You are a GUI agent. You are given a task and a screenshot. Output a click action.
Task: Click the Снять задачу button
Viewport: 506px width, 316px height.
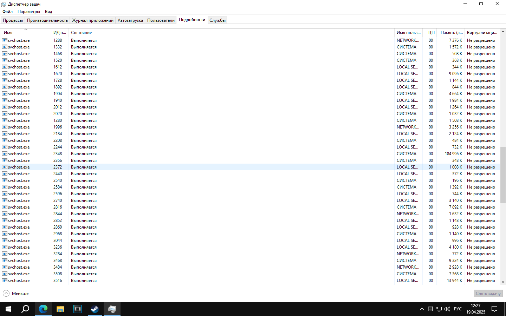click(x=488, y=294)
